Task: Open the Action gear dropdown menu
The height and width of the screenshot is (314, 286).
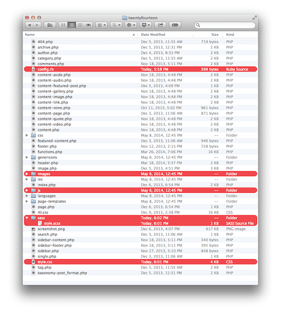Action: pos(131,25)
